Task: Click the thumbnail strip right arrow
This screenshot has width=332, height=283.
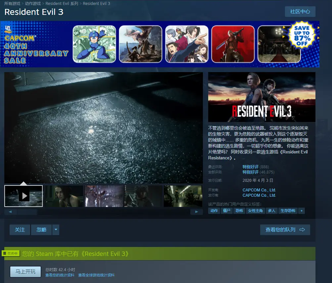Action: [x=197, y=212]
